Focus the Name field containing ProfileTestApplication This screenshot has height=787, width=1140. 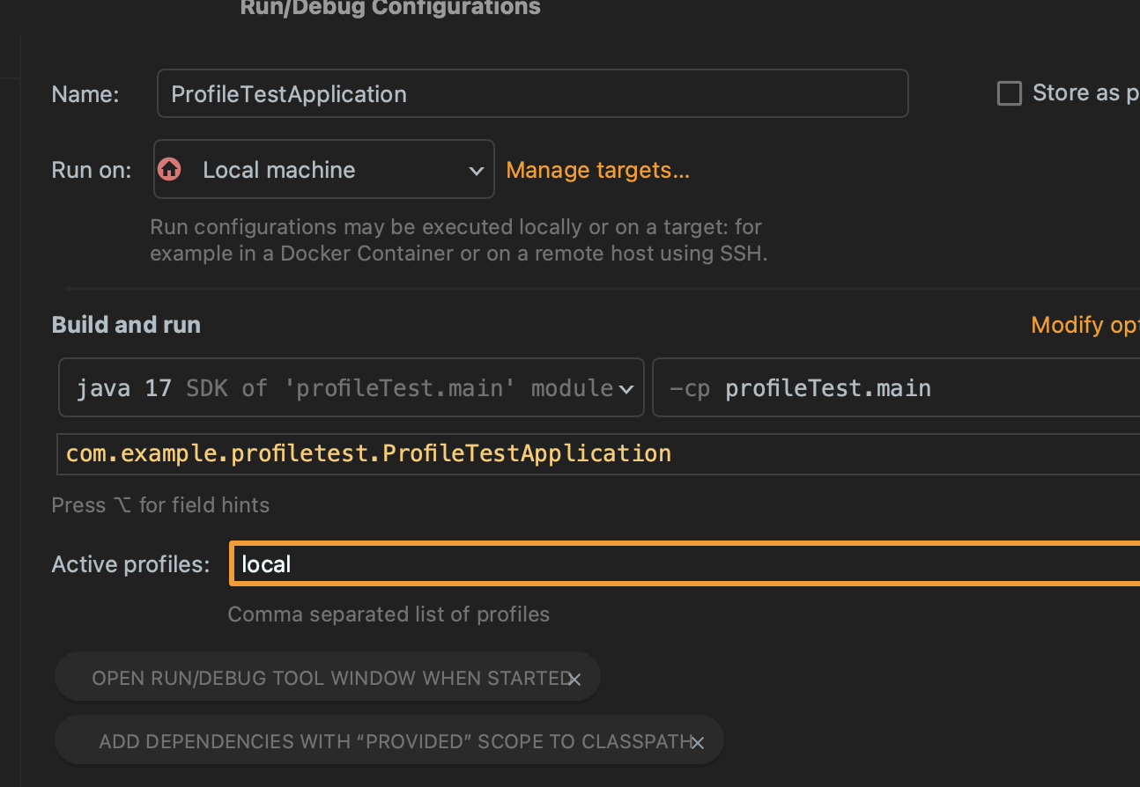pyautogui.click(x=532, y=93)
